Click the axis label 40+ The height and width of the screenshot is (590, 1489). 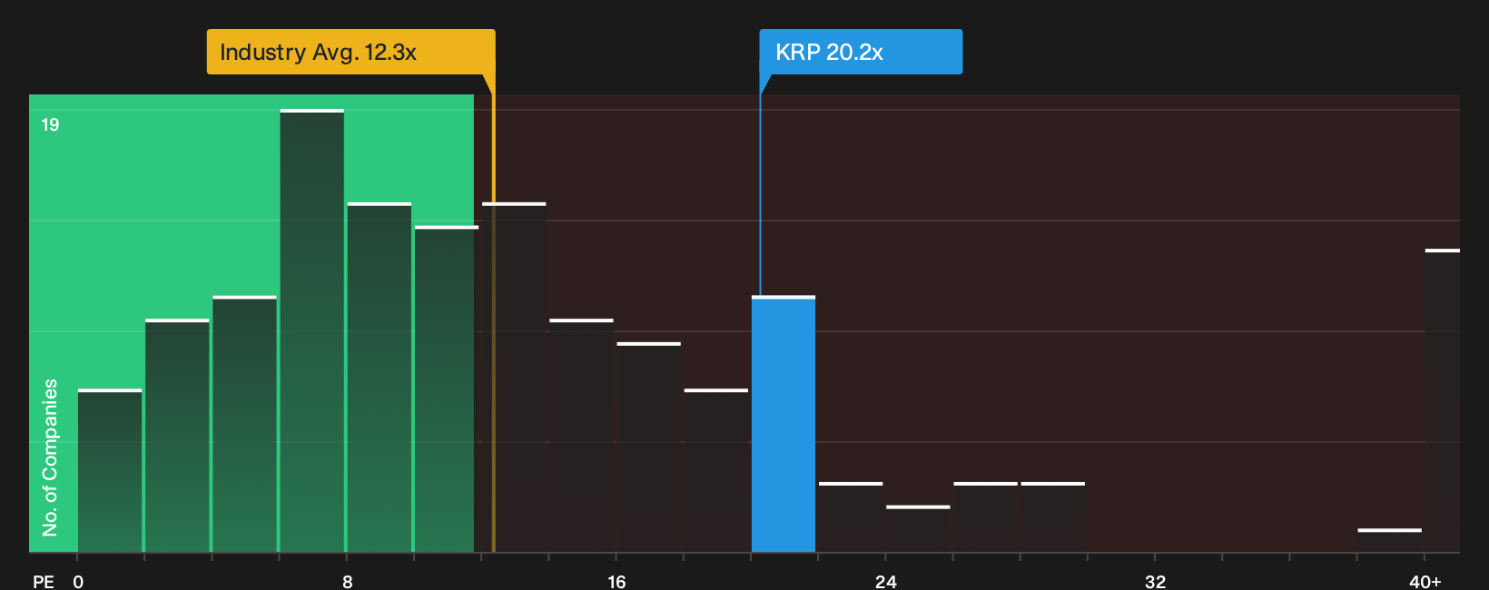click(1425, 581)
